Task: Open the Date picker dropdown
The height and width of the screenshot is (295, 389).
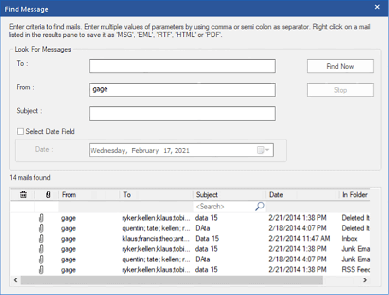Action: [268, 151]
